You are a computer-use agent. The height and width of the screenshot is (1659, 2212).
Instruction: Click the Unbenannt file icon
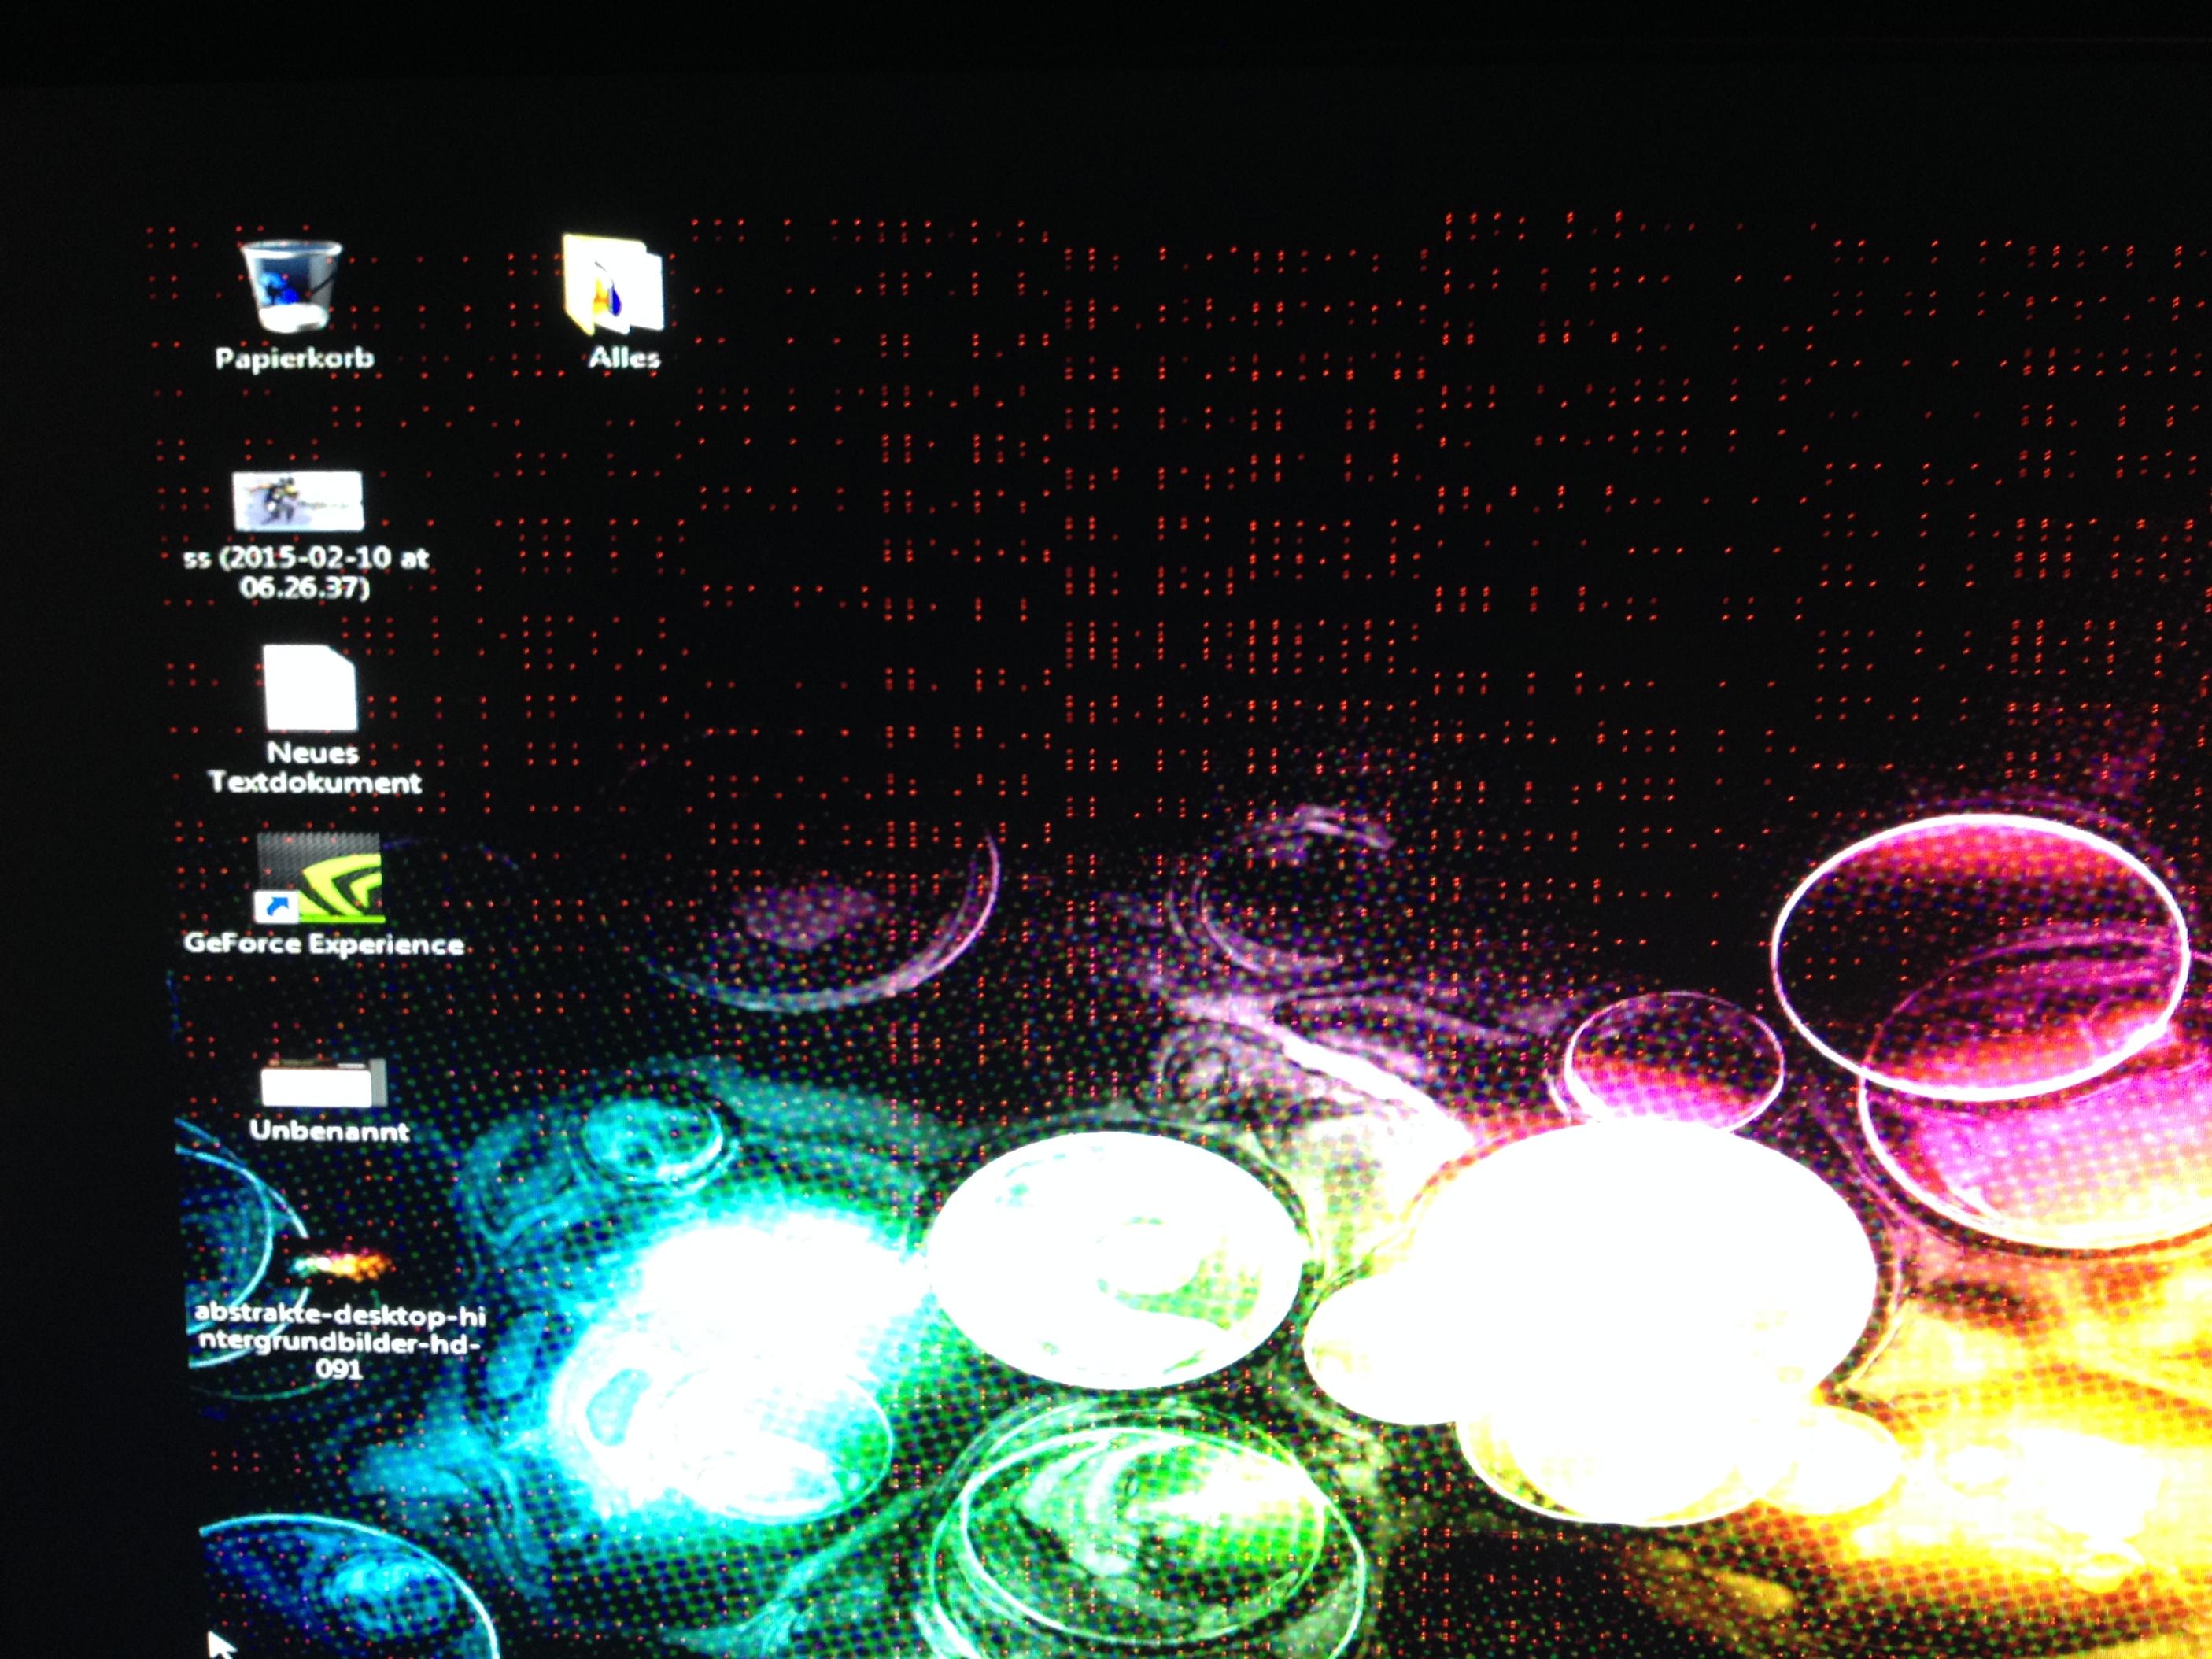pyautogui.click(x=323, y=1084)
